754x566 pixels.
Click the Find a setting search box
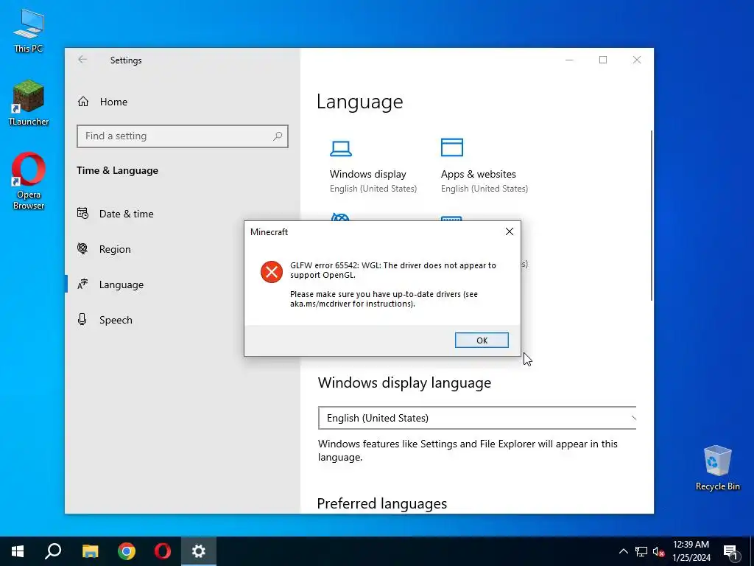(x=183, y=136)
